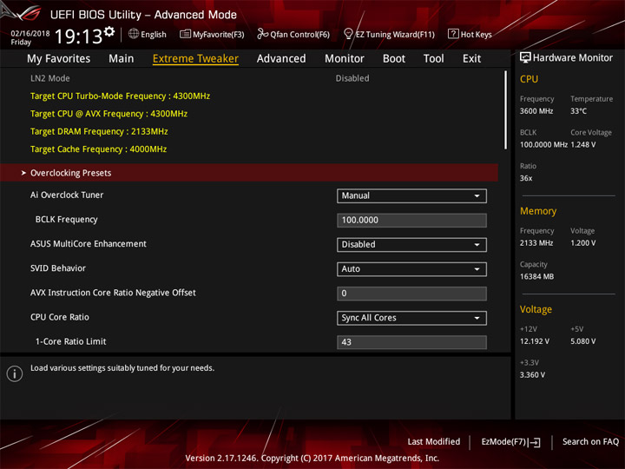This screenshot has height=469, width=625.
Task: Click EZ Tuning Wizard(F11) label
Action: [x=395, y=34]
